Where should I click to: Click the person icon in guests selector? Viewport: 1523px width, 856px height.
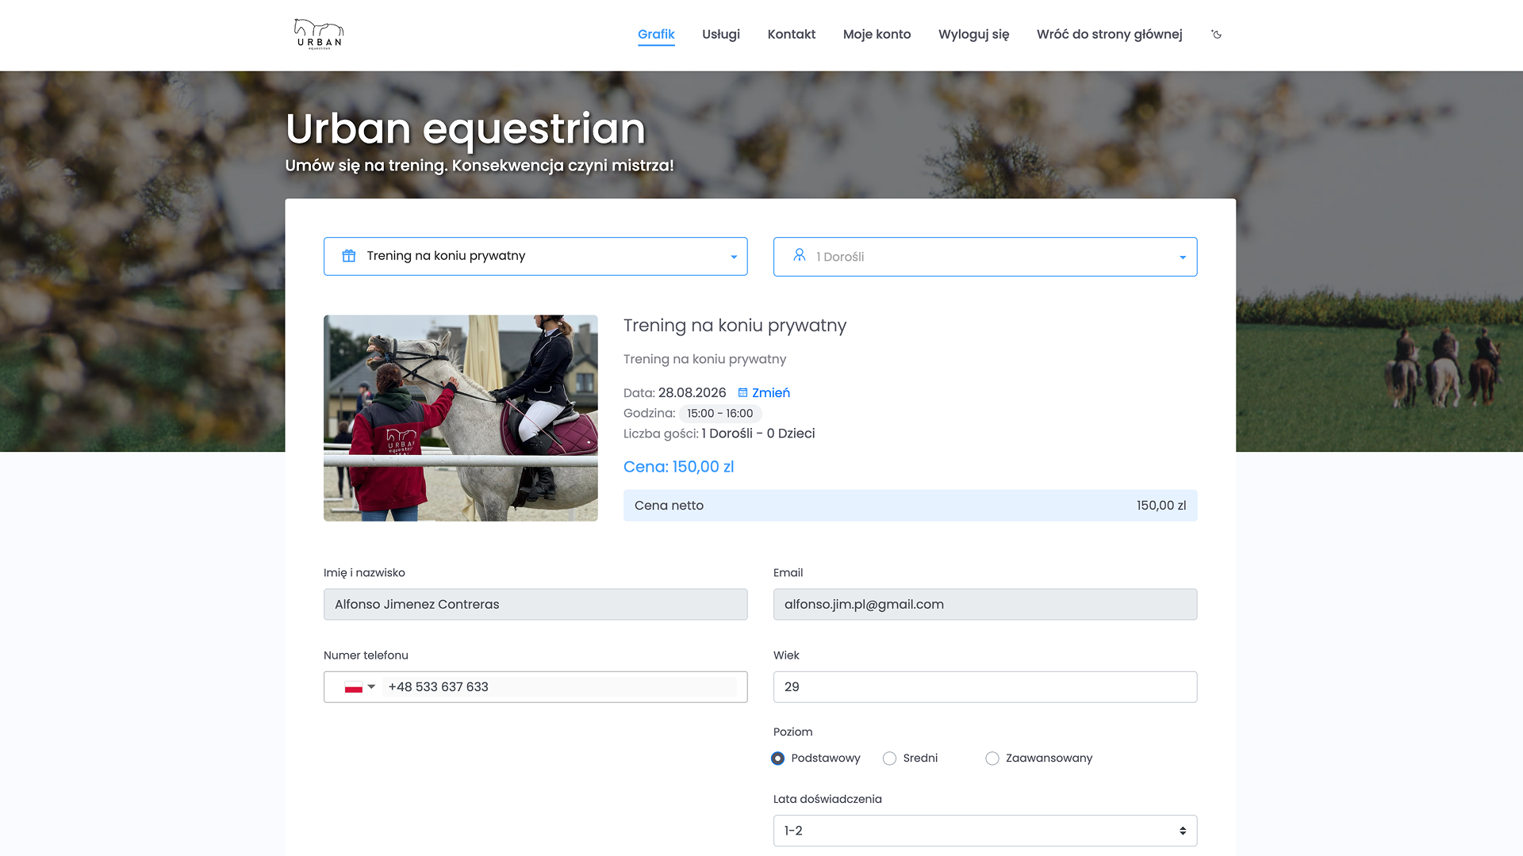click(x=800, y=255)
